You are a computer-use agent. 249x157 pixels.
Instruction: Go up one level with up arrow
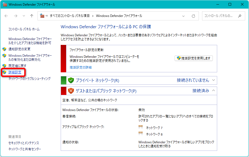[32, 16]
